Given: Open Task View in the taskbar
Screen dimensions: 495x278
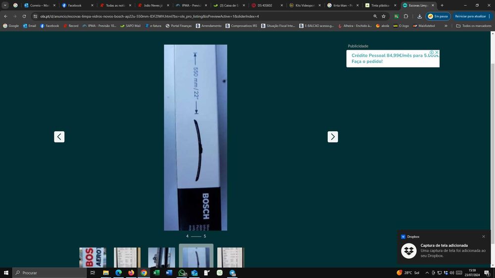Looking at the screenshot, I should [x=93, y=273].
